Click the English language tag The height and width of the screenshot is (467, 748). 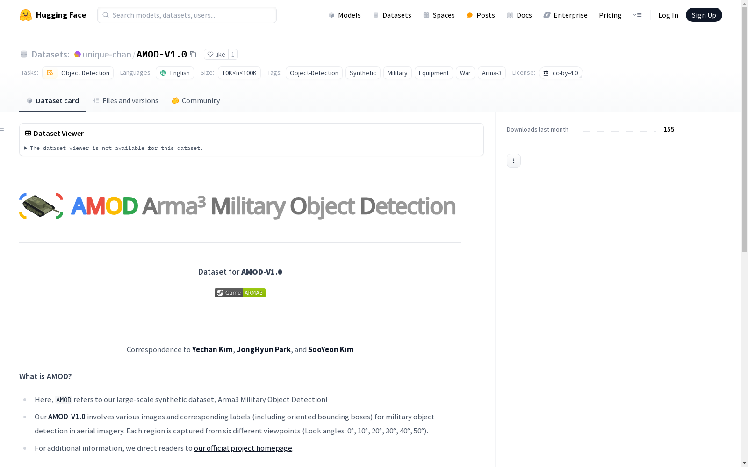click(175, 73)
